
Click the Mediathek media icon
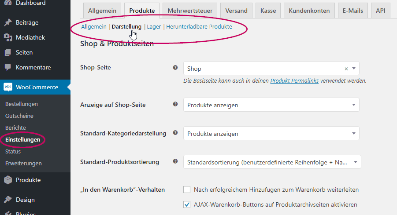tap(8, 37)
